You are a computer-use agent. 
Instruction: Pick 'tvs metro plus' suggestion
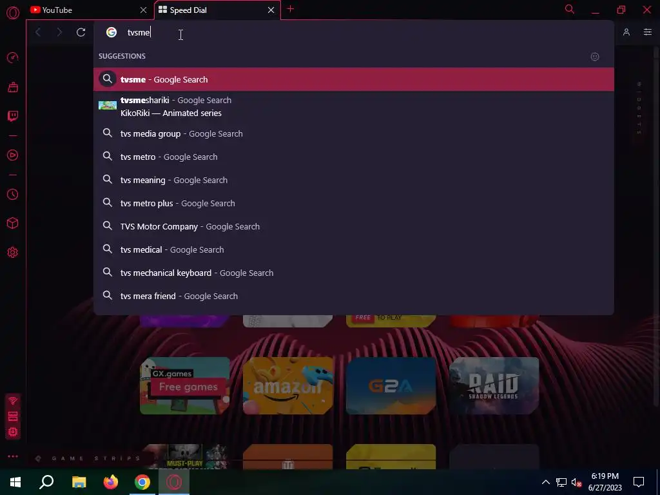[354, 203]
